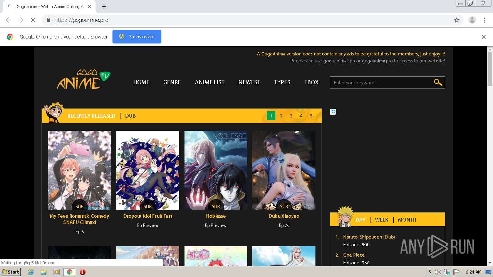This screenshot has width=493, height=277.
Task: Click Ep 20 under Dubu Xiaoyao
Action: pos(284,225)
